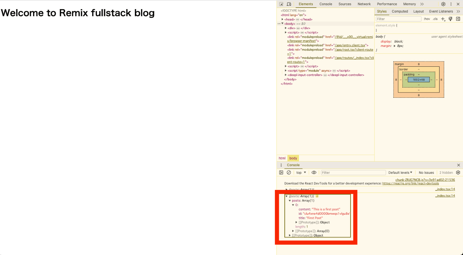Expand the div element node
463x255 pixels.
click(286, 28)
